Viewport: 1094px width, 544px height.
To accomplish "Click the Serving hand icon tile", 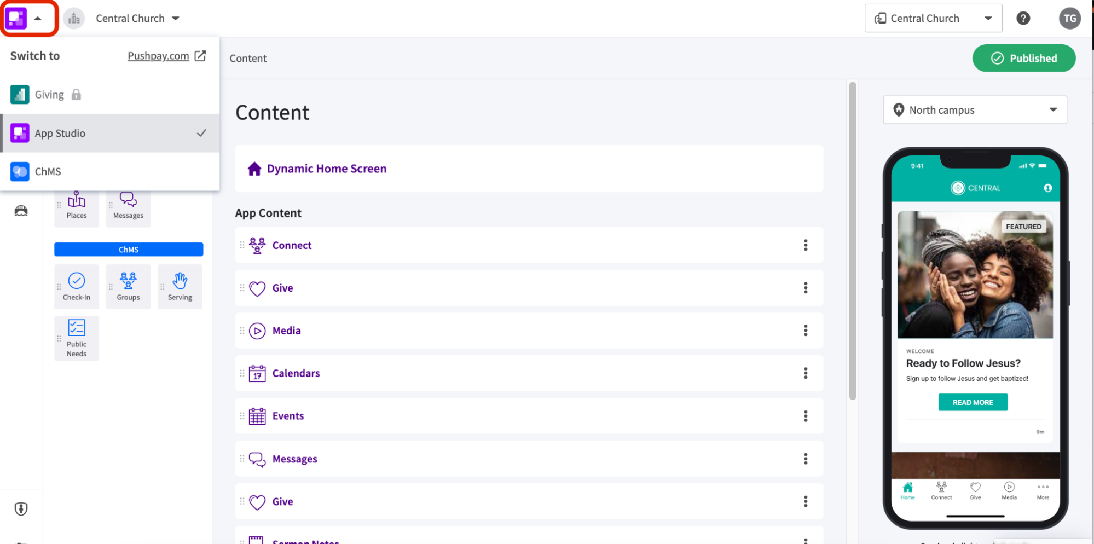I will [180, 286].
